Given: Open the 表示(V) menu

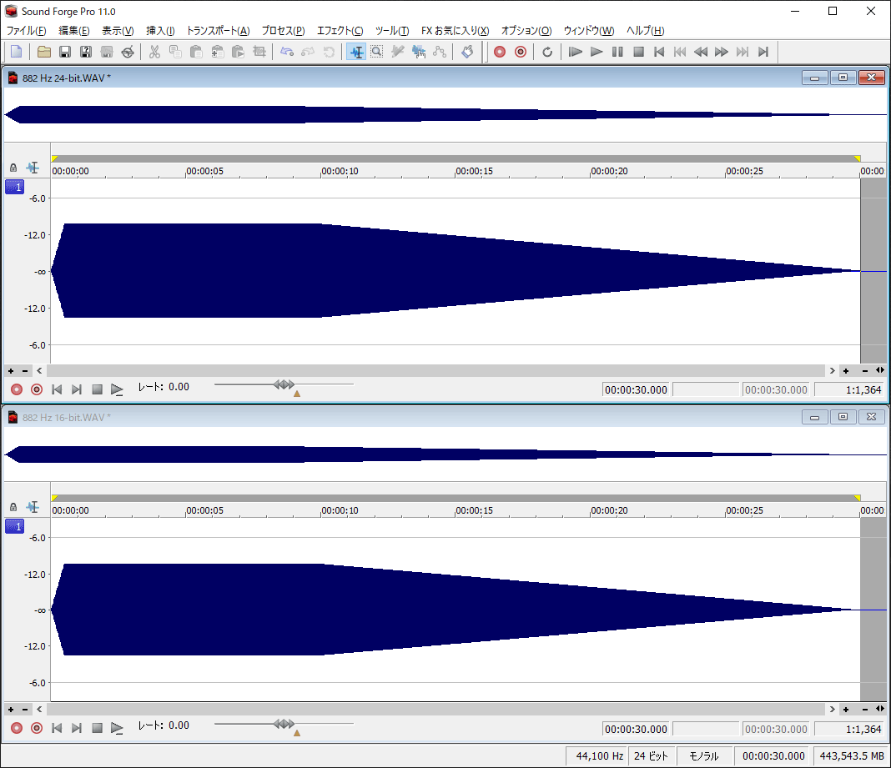Looking at the screenshot, I should (118, 31).
